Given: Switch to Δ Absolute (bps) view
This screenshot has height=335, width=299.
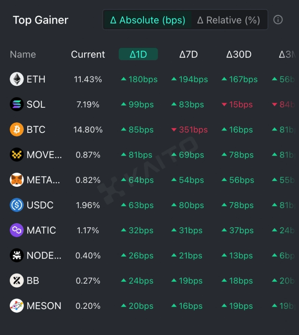Looking at the screenshot, I should point(148,20).
